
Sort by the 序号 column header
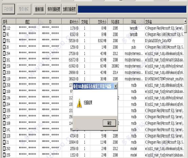pos(9,22)
